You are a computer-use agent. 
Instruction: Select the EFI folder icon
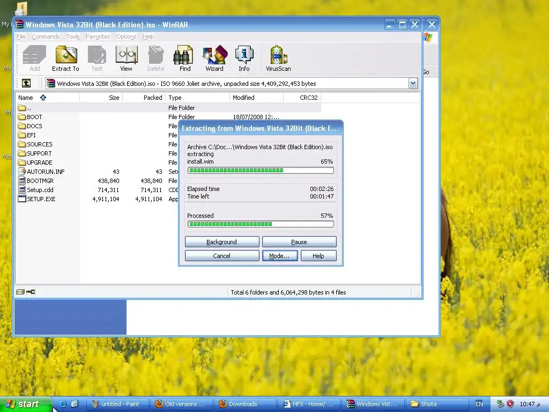[22, 135]
